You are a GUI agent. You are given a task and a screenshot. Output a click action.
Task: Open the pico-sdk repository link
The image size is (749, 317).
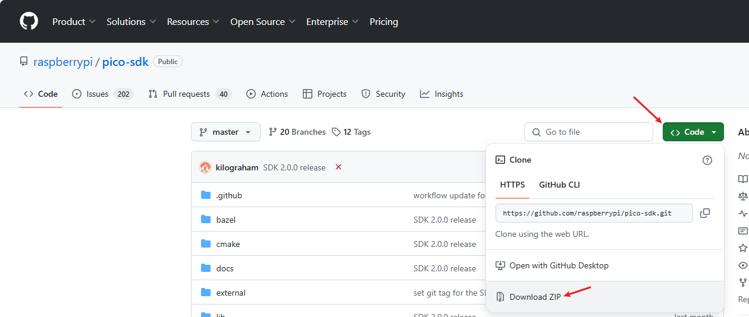126,62
